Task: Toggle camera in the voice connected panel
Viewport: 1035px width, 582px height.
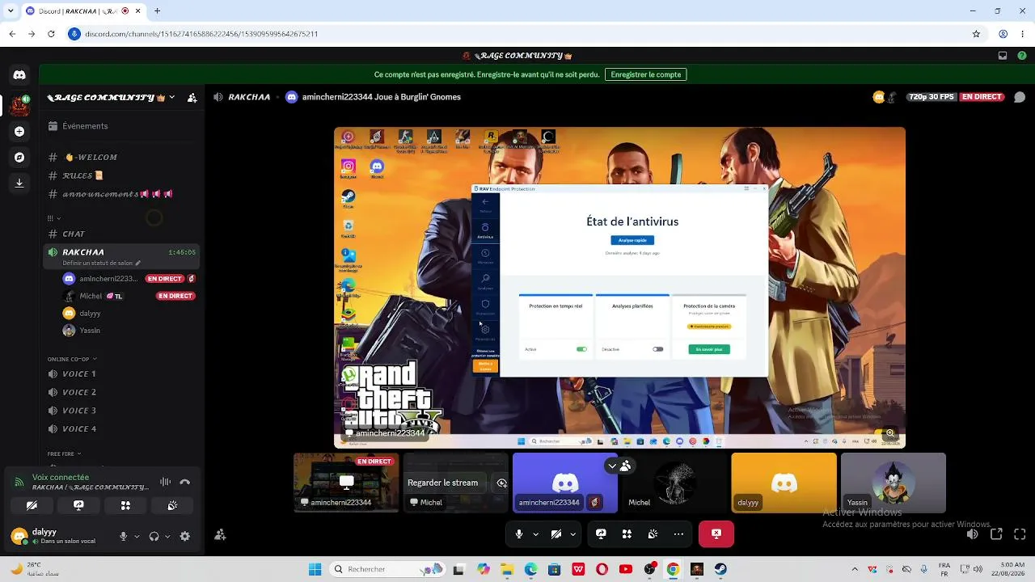Action: 32,506
